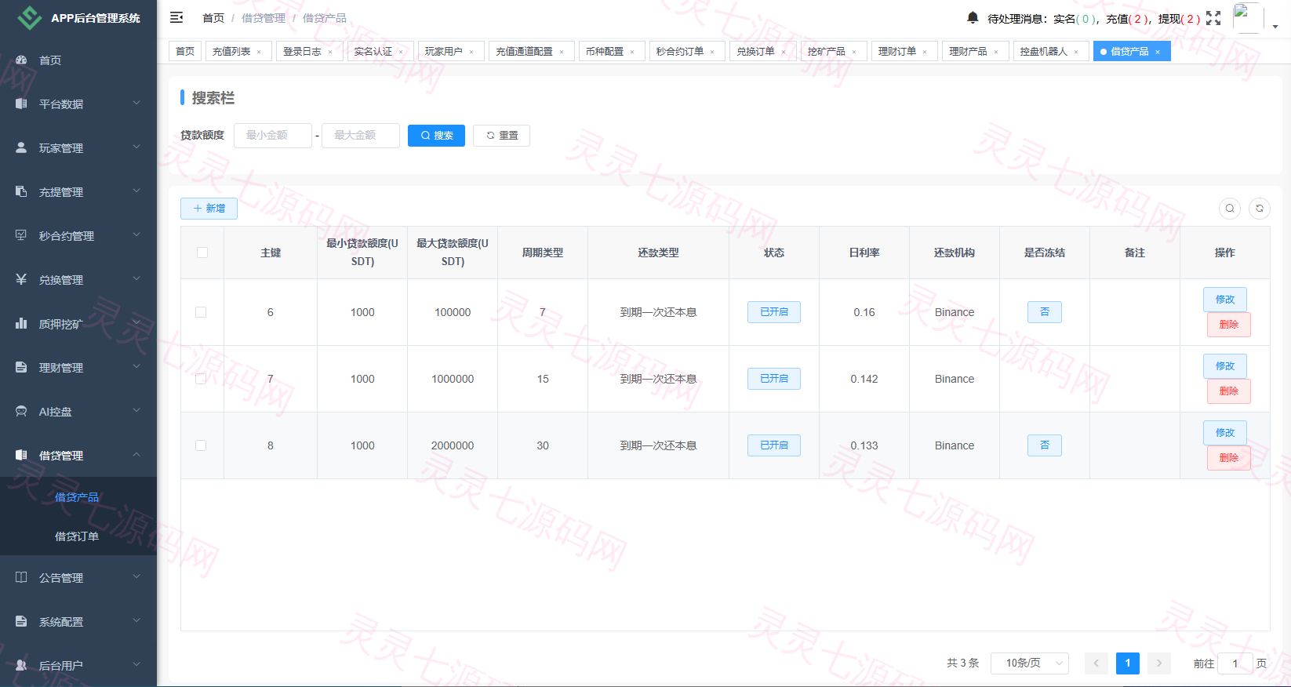Refresh table with the circular arrows icon

pyautogui.click(x=1260, y=208)
